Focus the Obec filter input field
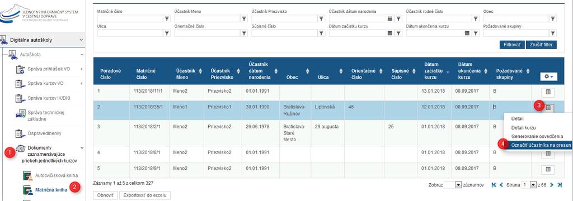The image size is (573, 201). point(516,19)
